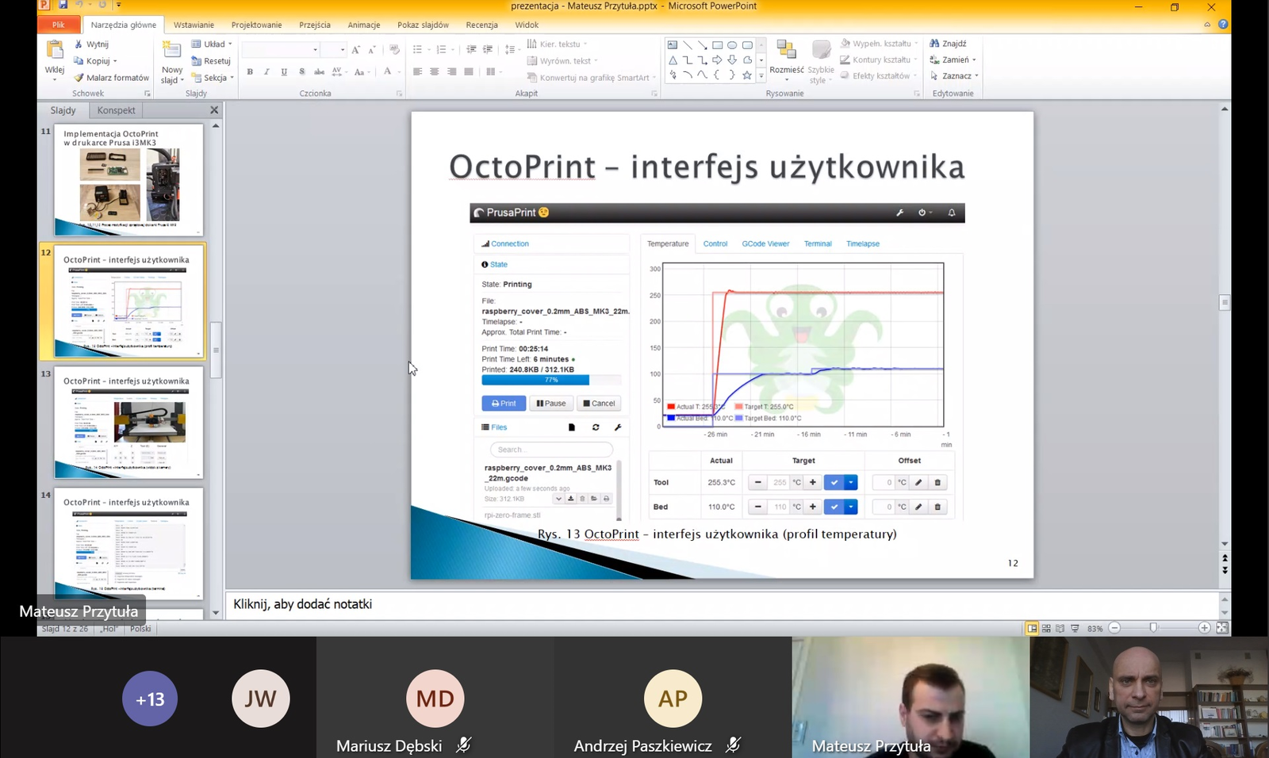Open the slide sorter view
This screenshot has width=1269, height=758.
point(1046,628)
